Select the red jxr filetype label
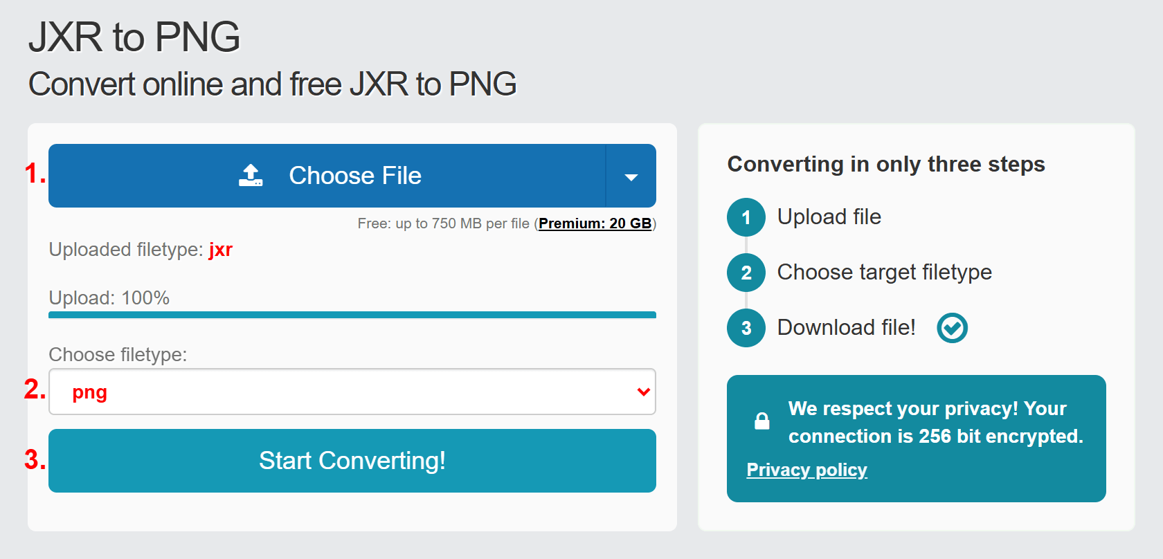The width and height of the screenshot is (1163, 559). pyautogui.click(x=221, y=250)
